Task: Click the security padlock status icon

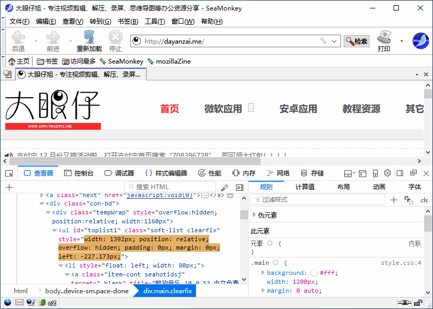Action: click(x=419, y=303)
